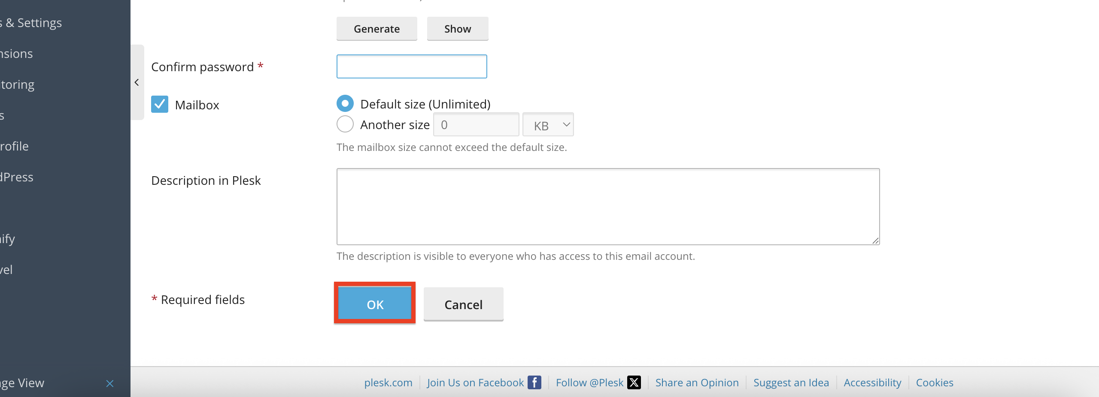Click the Cancel button
The width and height of the screenshot is (1099, 397).
463,304
